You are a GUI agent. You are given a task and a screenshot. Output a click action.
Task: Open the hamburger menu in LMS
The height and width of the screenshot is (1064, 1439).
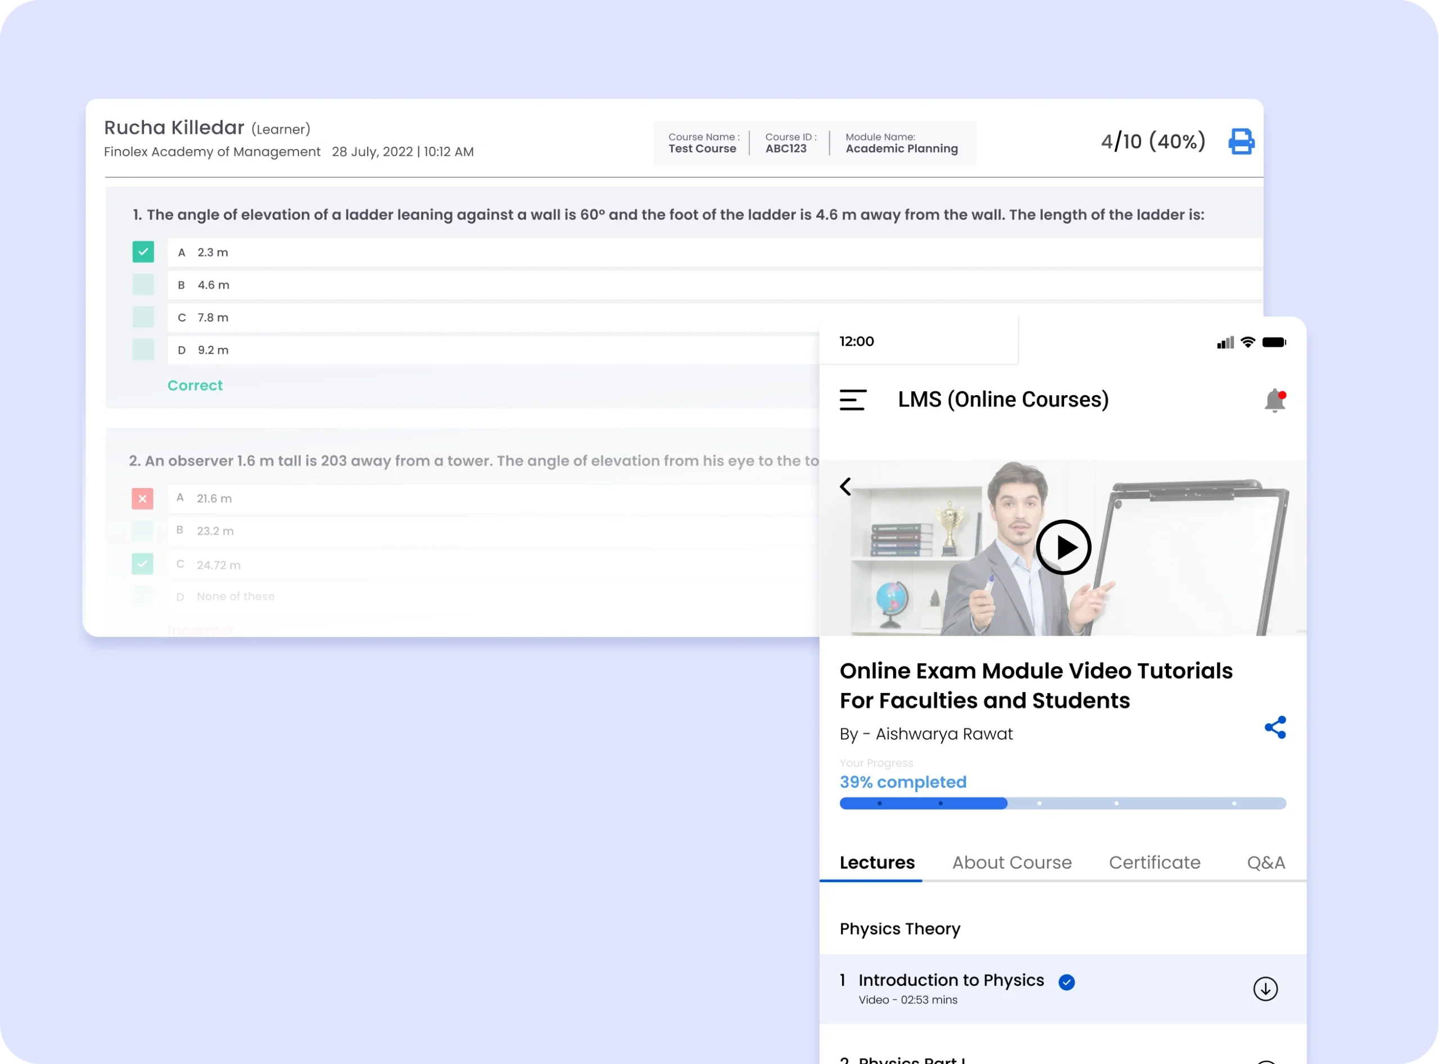(853, 400)
